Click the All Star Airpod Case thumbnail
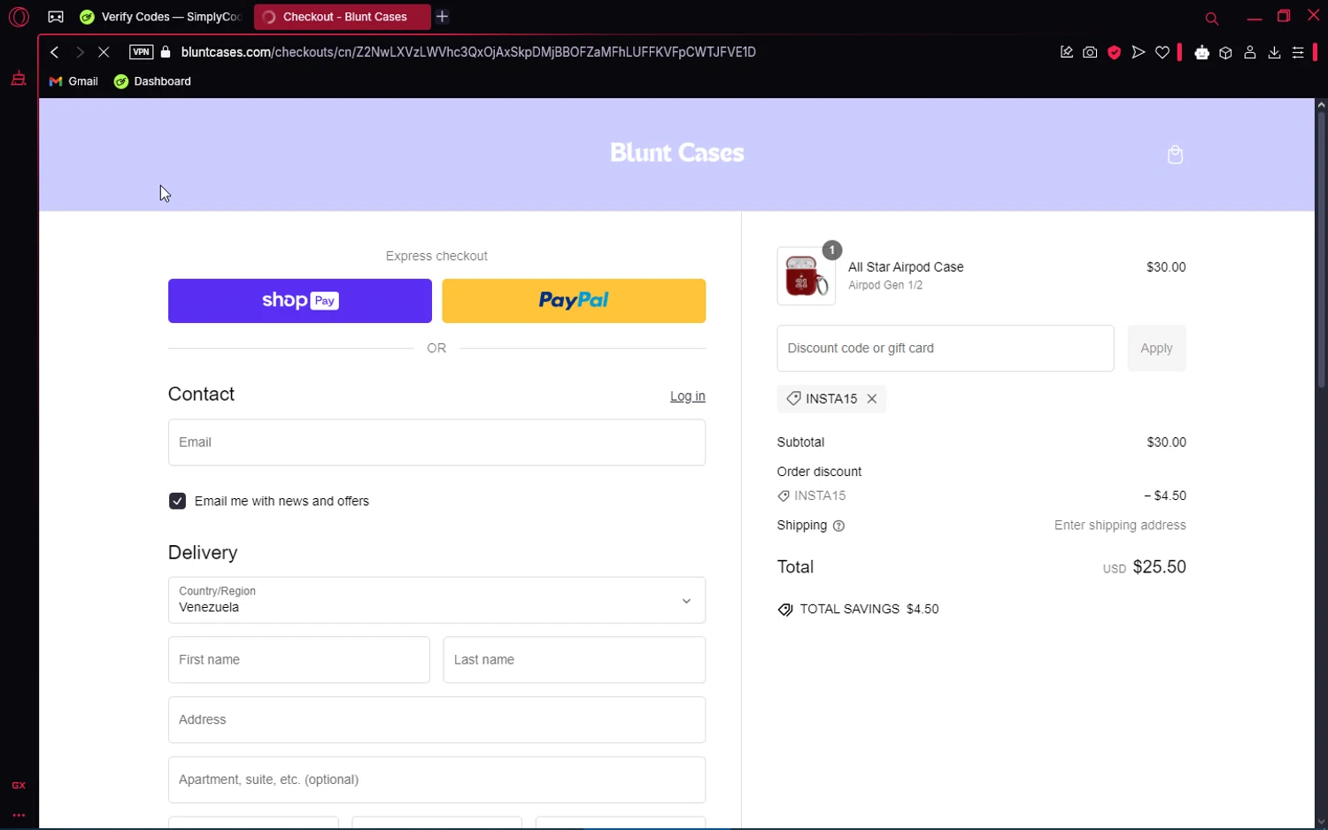The height and width of the screenshot is (830, 1328). pyautogui.click(x=806, y=276)
